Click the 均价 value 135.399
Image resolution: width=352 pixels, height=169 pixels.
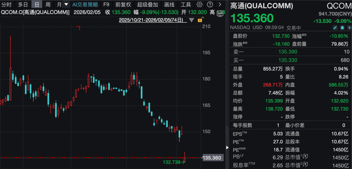[274, 101]
